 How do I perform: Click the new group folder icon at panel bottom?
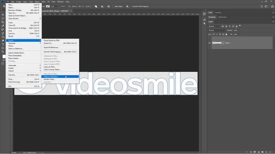pos(263,152)
